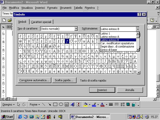Open the Shadow settings icon
Viewport: 160px width, 120px height.
(128, 104)
